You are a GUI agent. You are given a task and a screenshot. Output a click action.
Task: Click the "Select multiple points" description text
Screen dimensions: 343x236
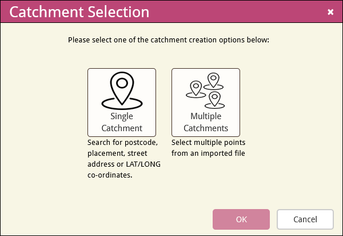click(x=208, y=143)
